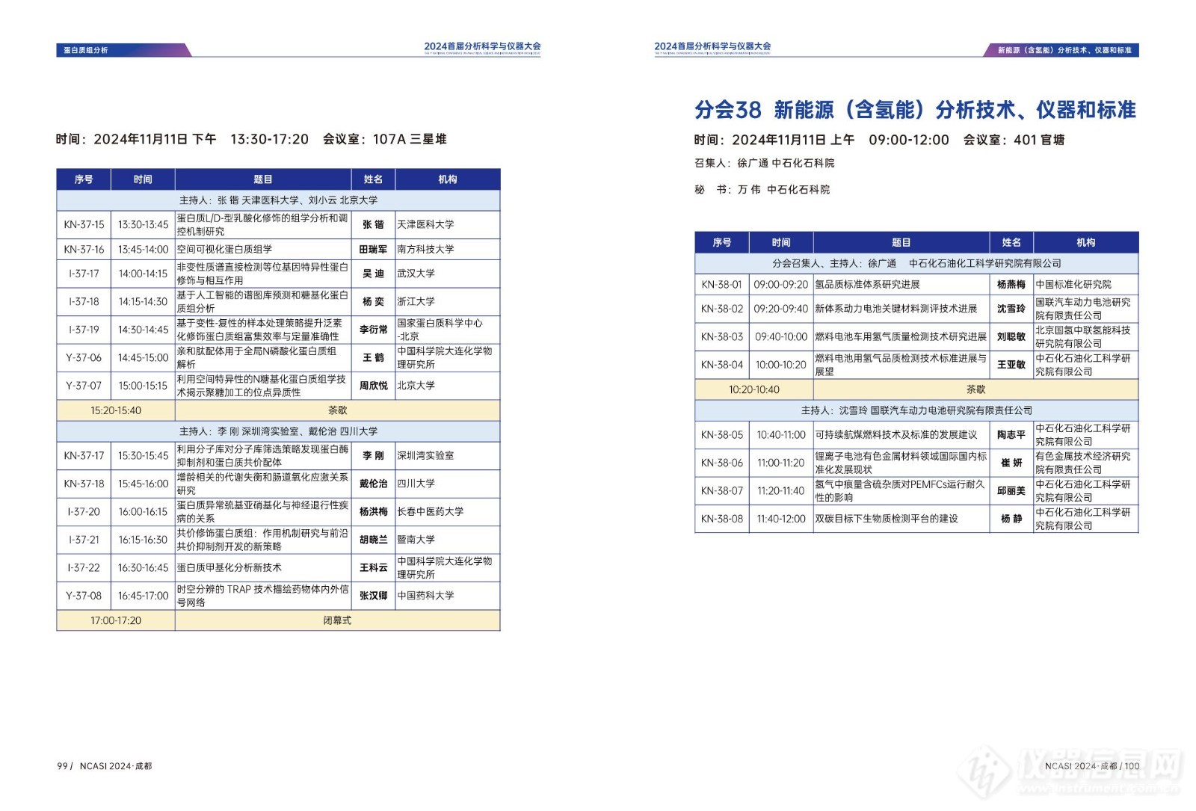Click left page header 蛋白质组分析
Image resolution: width=1196 pixels, height=811 pixels.
pyautogui.click(x=85, y=50)
